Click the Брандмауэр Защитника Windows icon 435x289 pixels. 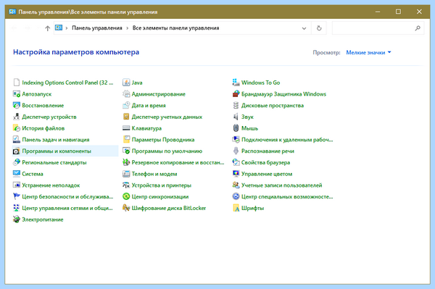[x=236, y=94]
